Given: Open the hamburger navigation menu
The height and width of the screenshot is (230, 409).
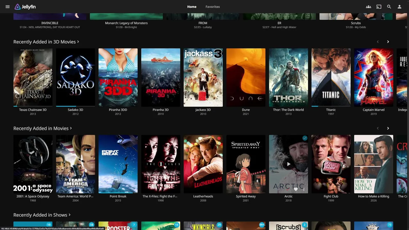Looking at the screenshot, I should pos(8,7).
